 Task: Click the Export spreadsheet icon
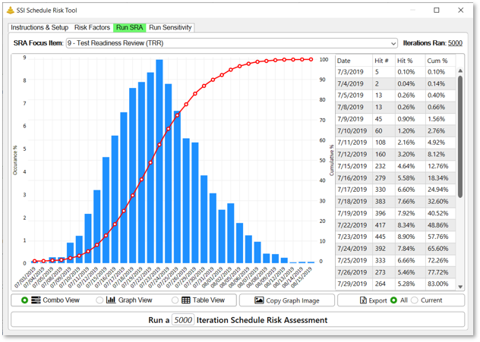coord(363,300)
